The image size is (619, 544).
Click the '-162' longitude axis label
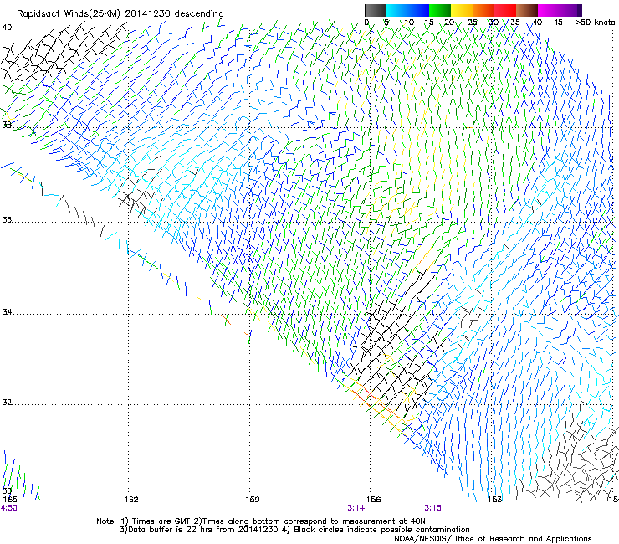tap(128, 500)
